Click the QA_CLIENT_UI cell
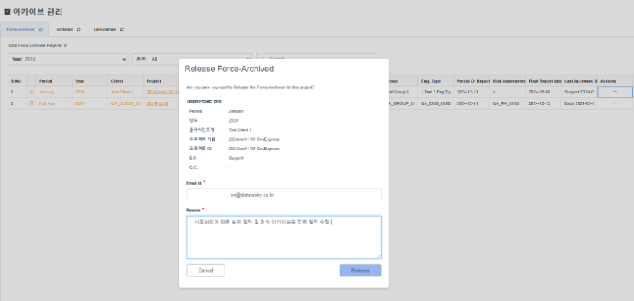Screen dimensions: 634x301 tap(126, 103)
